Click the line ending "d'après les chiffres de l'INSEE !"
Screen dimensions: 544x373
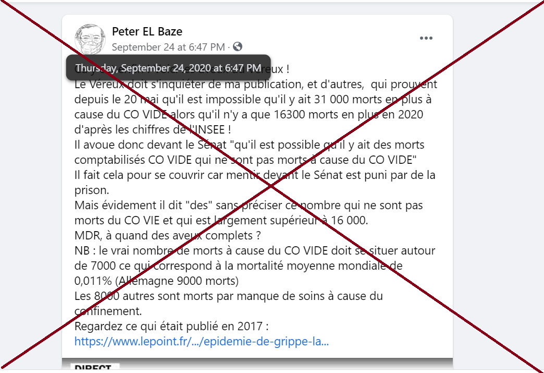(153, 129)
